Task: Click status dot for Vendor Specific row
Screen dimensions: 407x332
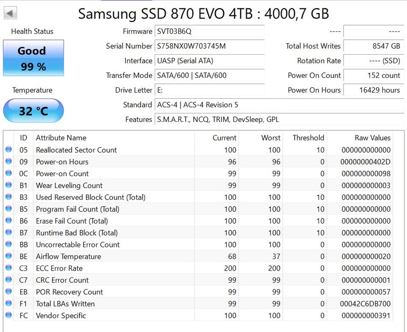Action: tap(8, 315)
